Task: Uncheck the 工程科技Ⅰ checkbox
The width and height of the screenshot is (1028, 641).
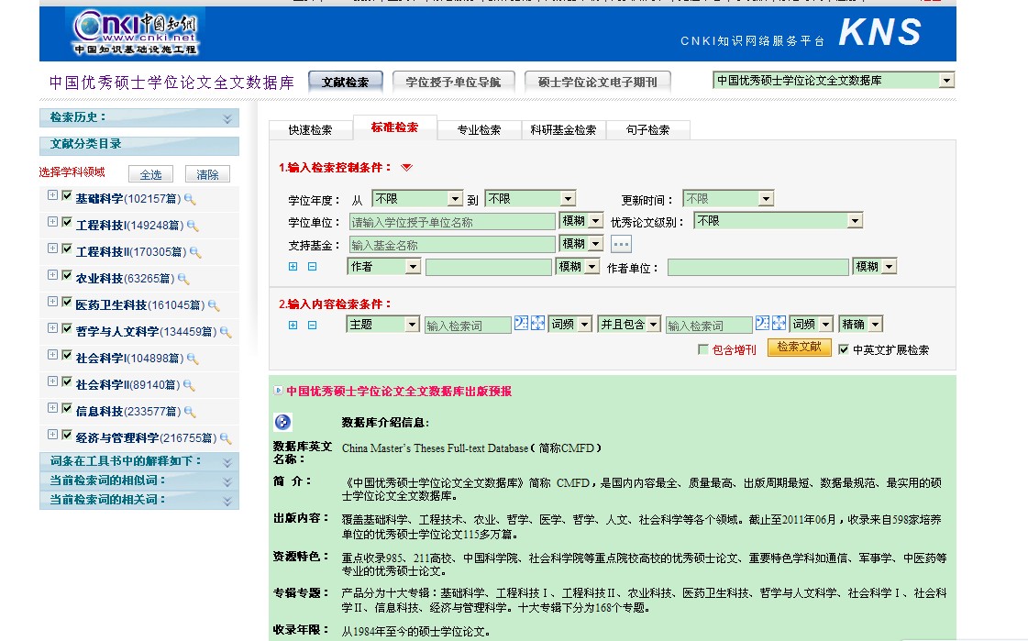Action: pos(67,222)
